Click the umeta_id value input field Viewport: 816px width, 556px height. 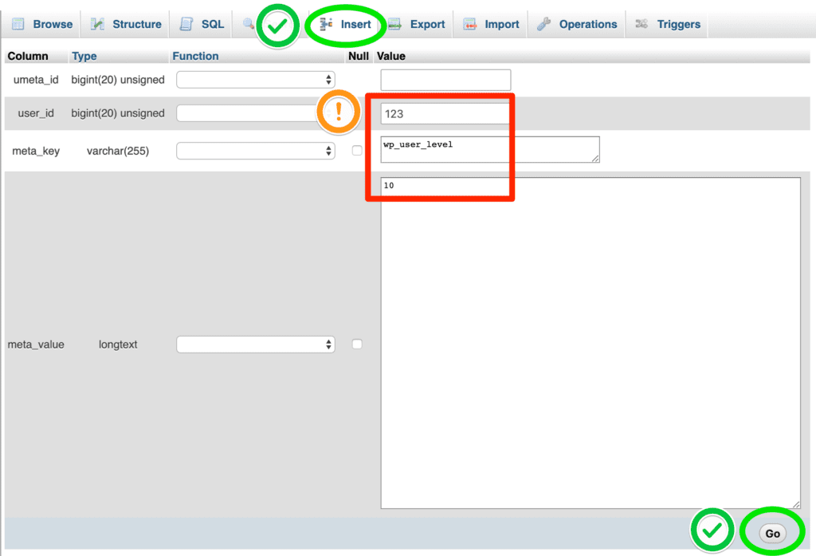click(x=445, y=80)
